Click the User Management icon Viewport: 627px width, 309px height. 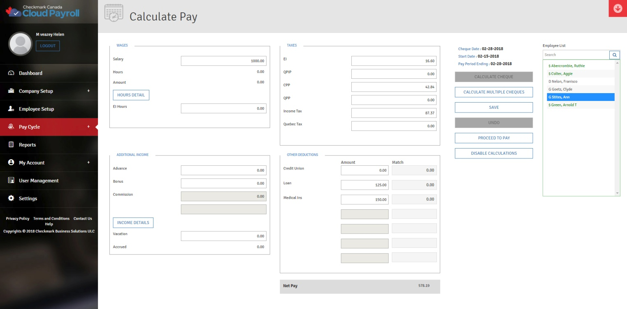point(11,181)
